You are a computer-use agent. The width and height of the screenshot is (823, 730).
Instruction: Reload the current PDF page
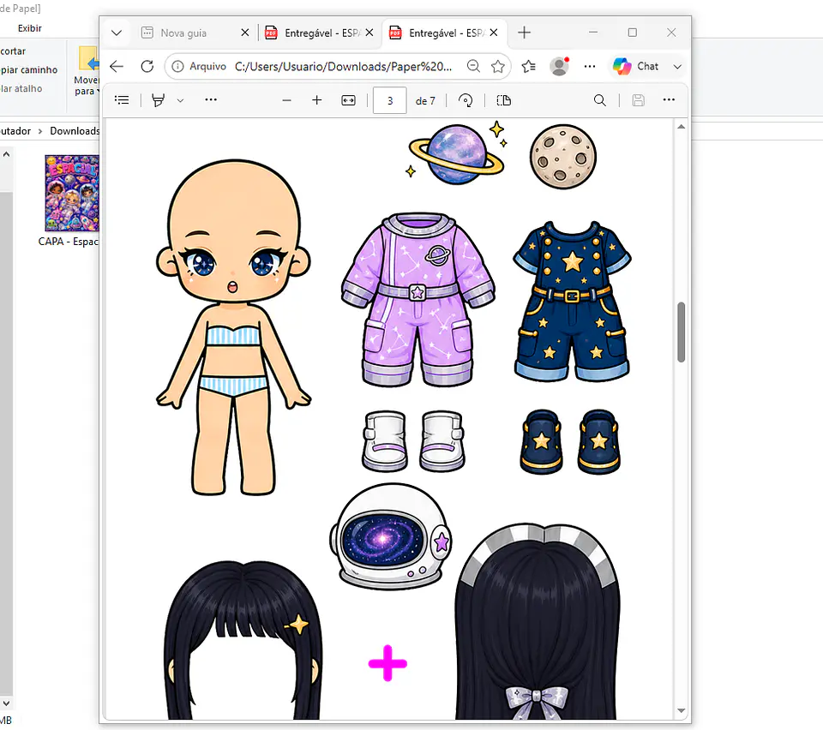pos(147,66)
